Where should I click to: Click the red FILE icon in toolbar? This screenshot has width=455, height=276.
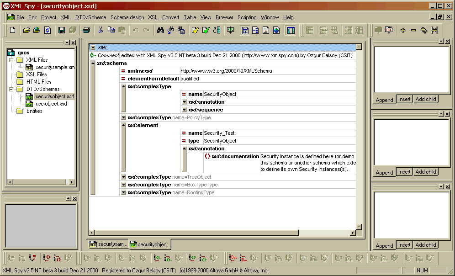389,30
